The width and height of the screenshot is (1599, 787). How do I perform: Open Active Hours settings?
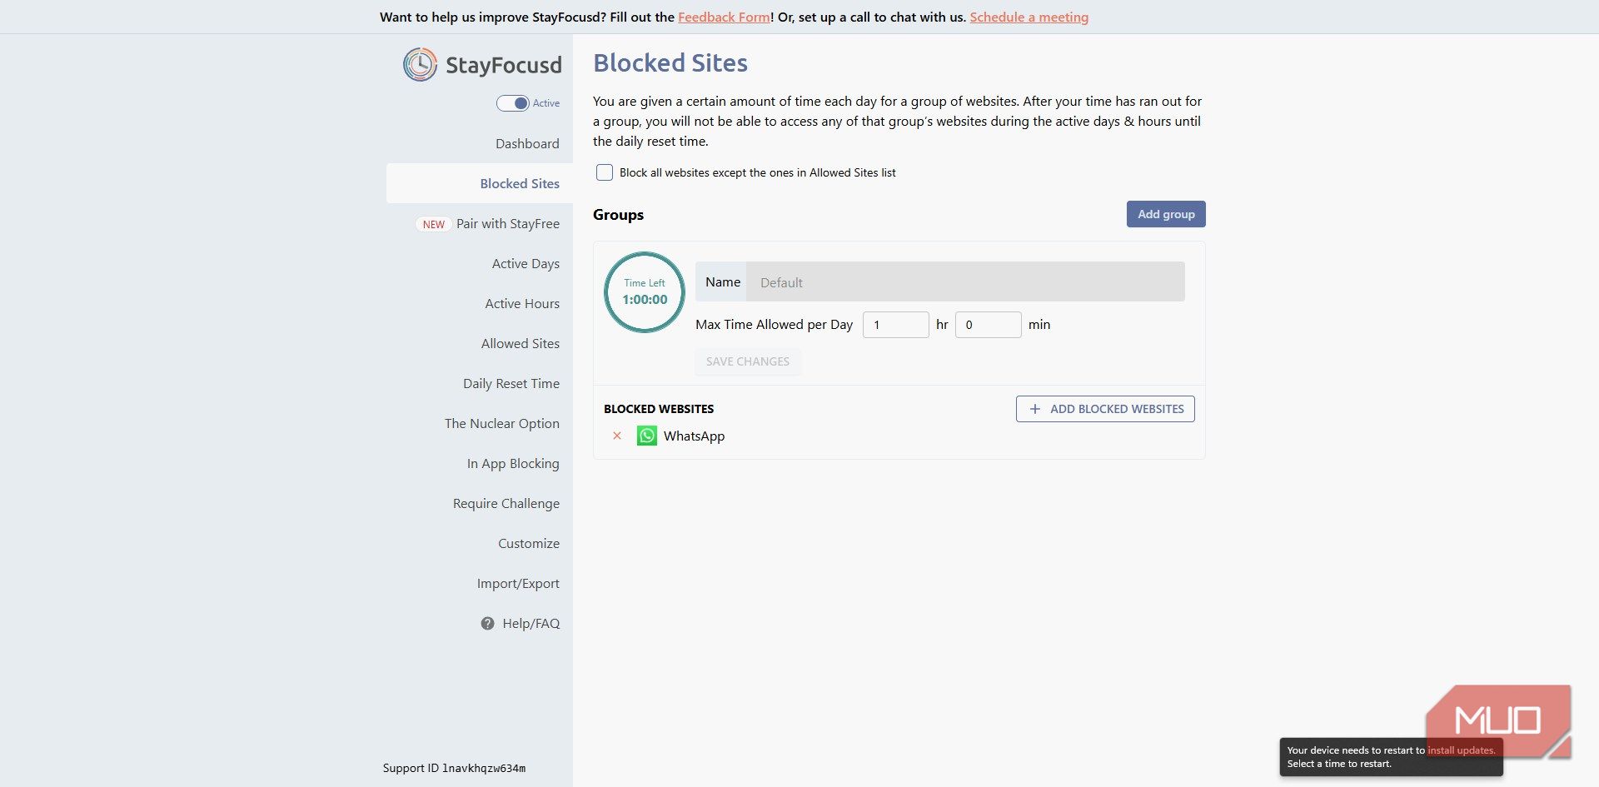coord(522,303)
